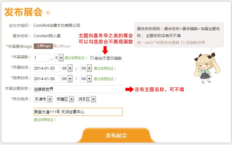Click 通过信息验证 message below the address field

tap(45, 120)
